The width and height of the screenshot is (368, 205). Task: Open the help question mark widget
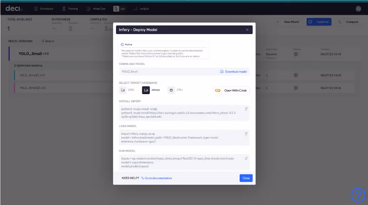coord(358,195)
